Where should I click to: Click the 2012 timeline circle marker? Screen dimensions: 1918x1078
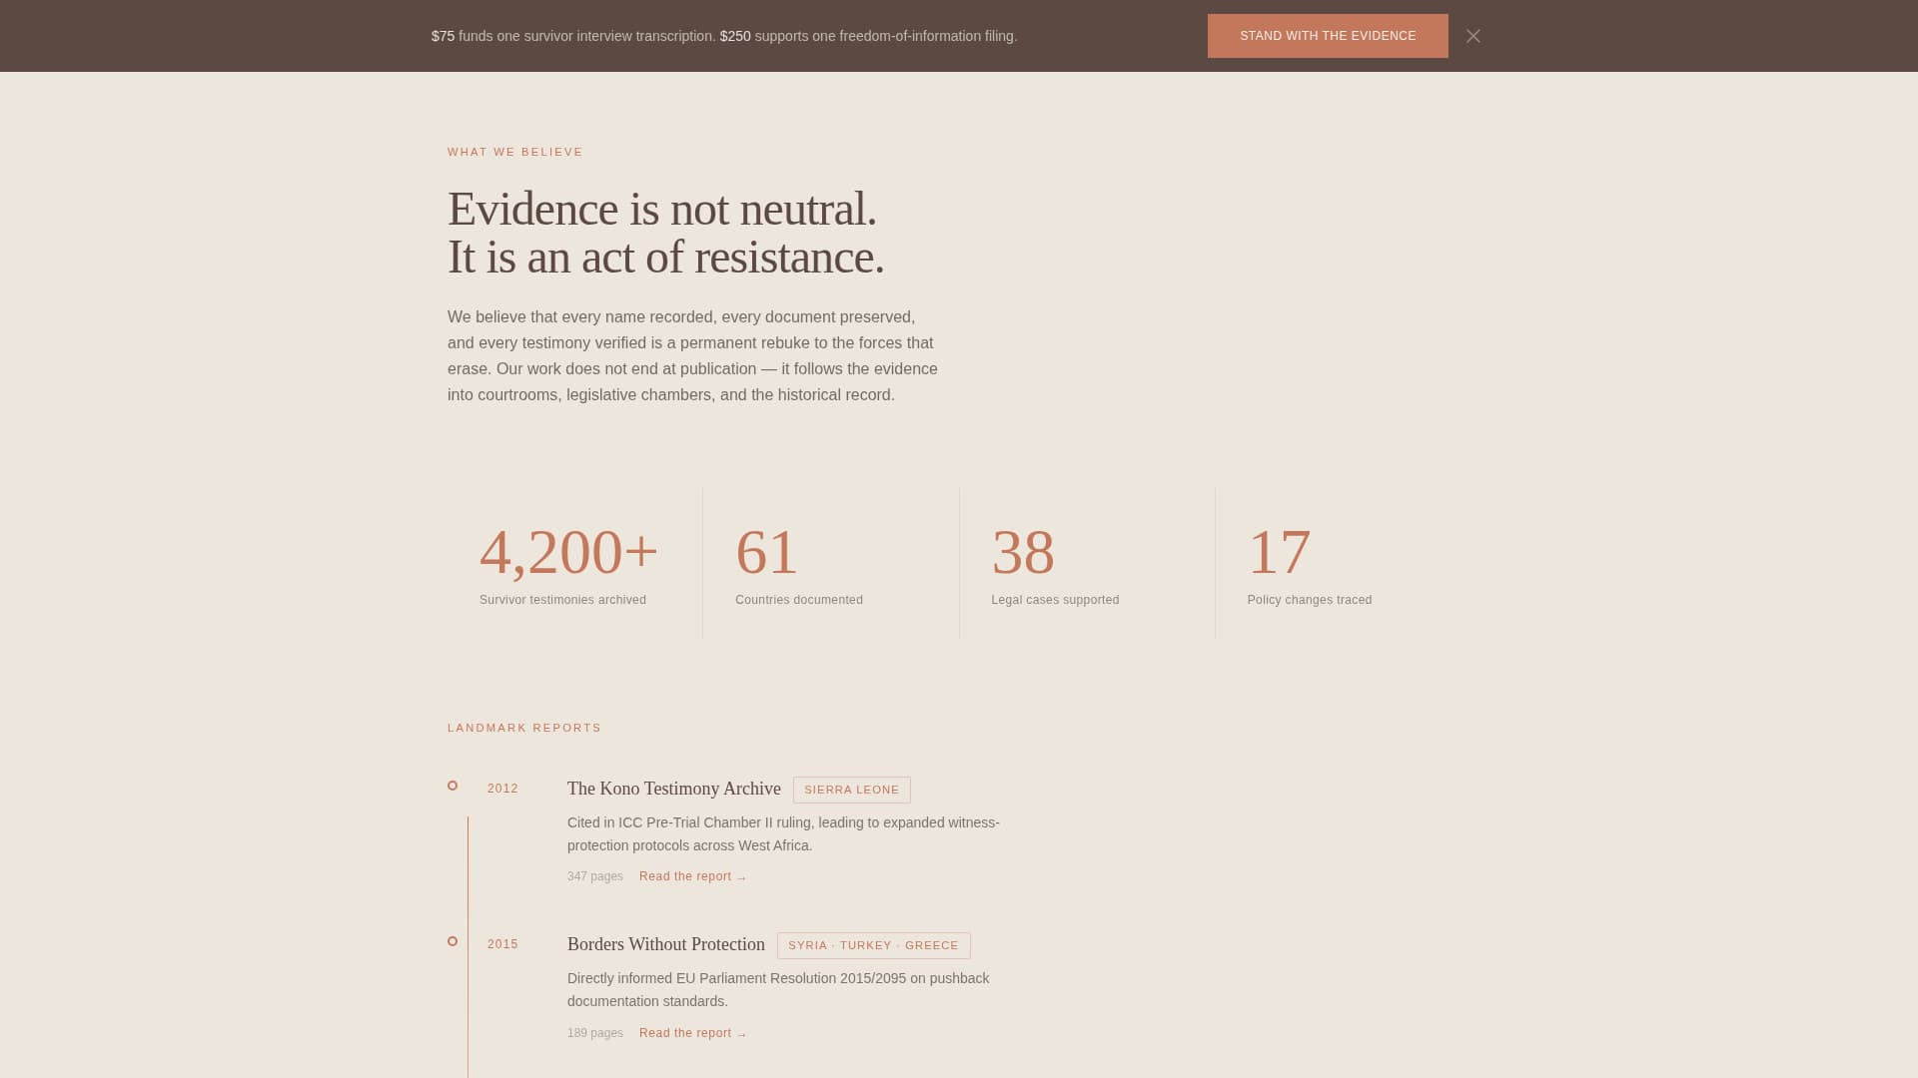click(x=453, y=786)
